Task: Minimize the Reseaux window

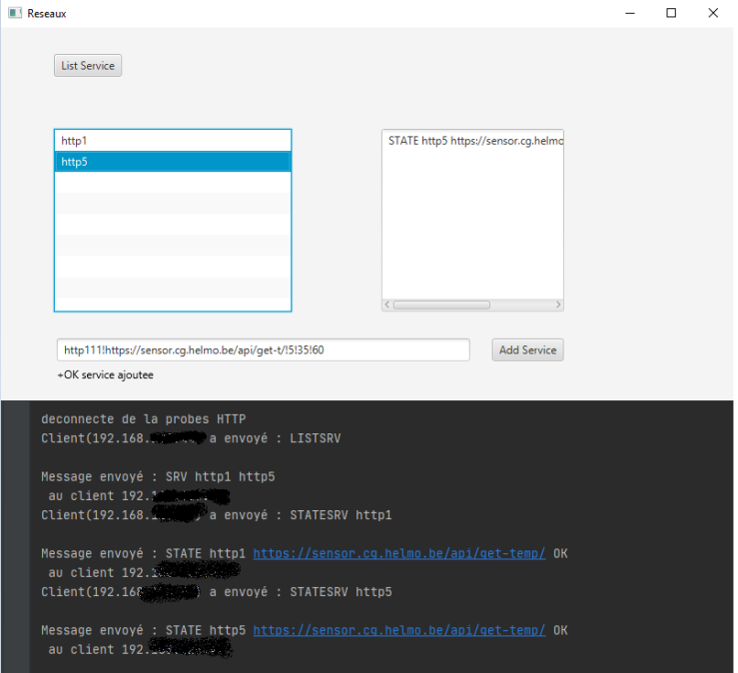Action: tap(630, 13)
